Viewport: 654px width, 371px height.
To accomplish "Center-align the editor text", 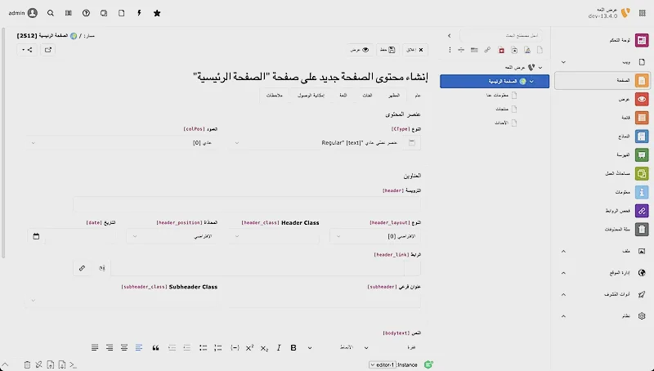I will click(x=124, y=347).
